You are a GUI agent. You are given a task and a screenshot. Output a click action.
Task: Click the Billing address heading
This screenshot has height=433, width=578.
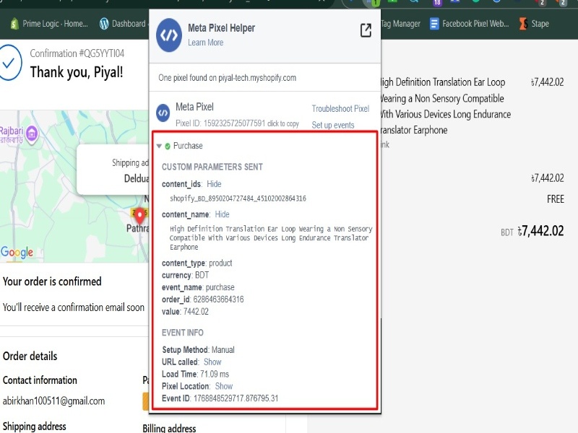[x=169, y=428]
